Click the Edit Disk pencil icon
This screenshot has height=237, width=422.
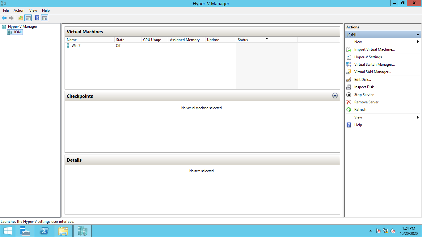[349, 80]
